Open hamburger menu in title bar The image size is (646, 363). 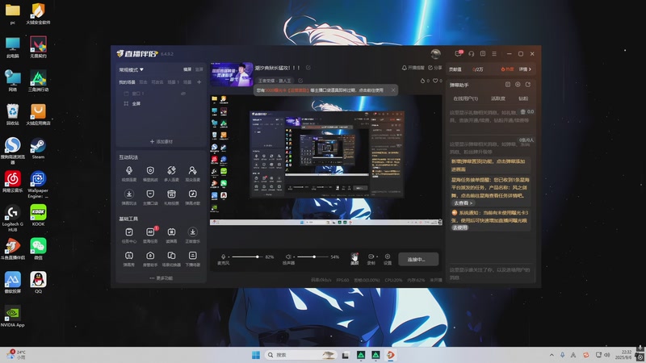(494, 53)
